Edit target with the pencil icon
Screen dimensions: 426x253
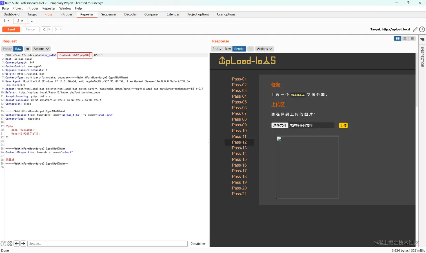[415, 29]
